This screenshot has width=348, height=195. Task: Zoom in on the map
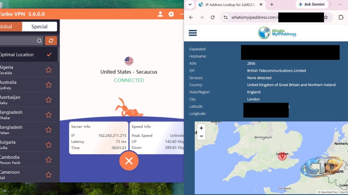[x=201, y=128]
